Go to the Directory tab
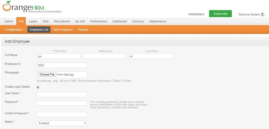The width and height of the screenshot is (269, 129). [138, 21]
